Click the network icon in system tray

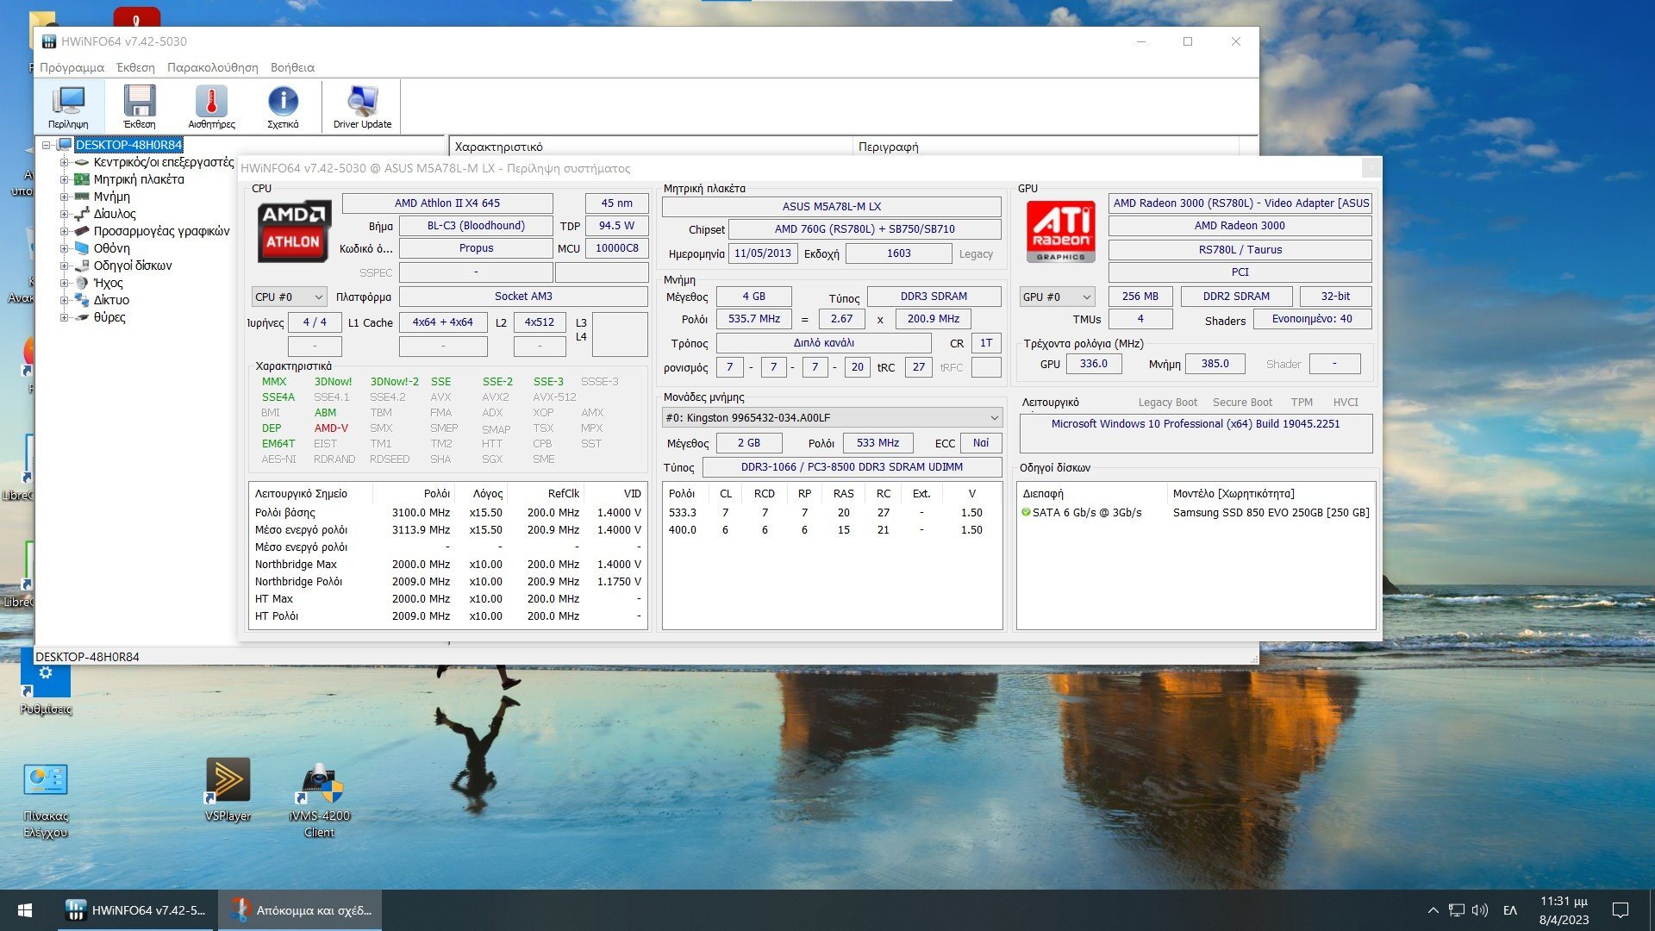coord(1457,910)
